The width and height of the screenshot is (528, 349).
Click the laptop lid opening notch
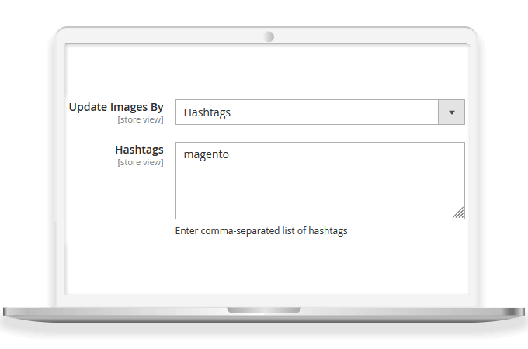tap(263, 310)
